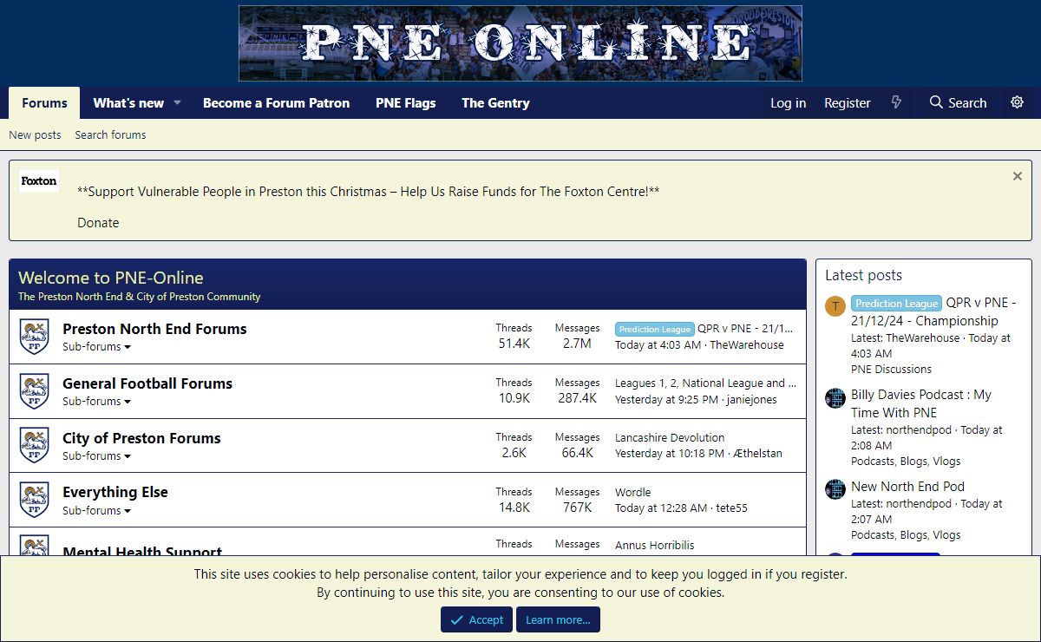Image resolution: width=1041 pixels, height=642 pixels.
Task: Open the lightning bolt What's new icon
Action: click(897, 102)
